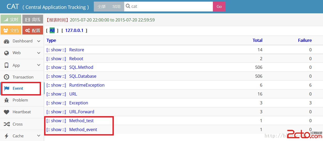Open the Exception event type link

tap(79, 103)
